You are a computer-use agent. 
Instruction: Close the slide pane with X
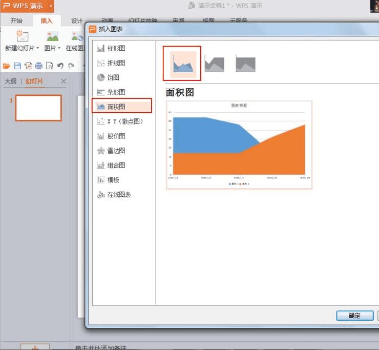(64, 81)
